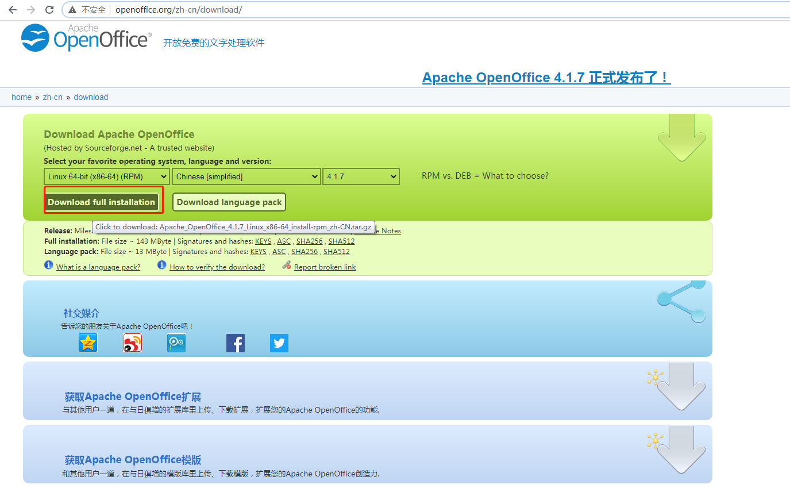Screen dimensions: 790x500
Task: Click the browser address bar URL
Action: point(179,10)
